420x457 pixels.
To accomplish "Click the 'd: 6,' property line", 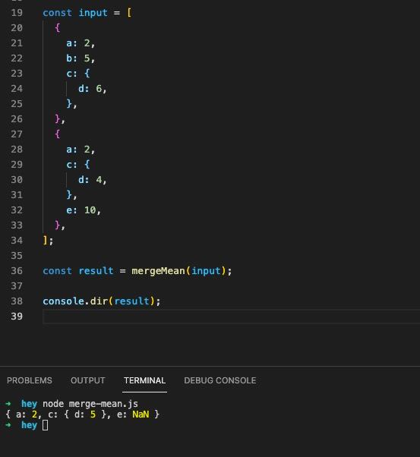I will 93,89.
